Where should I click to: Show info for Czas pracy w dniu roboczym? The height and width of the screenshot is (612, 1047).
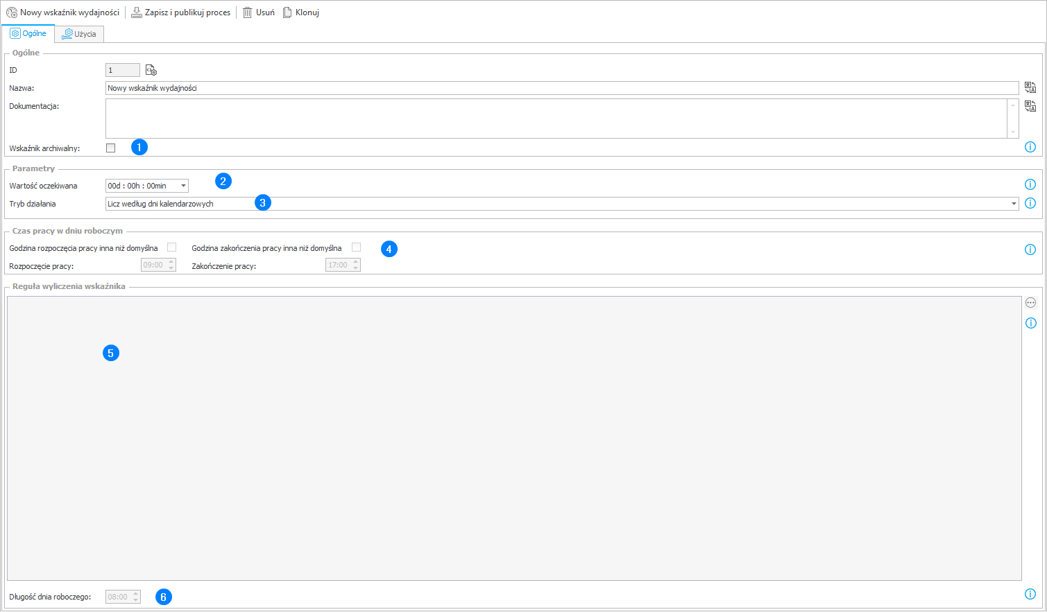point(1030,250)
